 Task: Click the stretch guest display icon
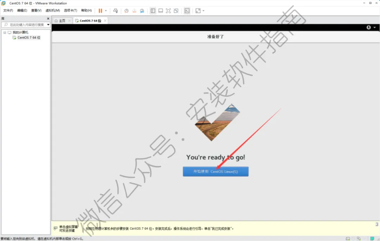point(198,11)
